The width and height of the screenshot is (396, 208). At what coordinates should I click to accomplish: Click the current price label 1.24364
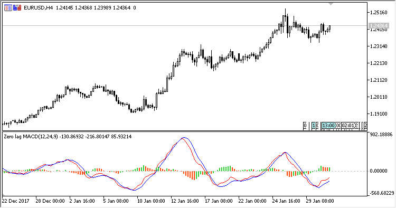[x=378, y=26]
